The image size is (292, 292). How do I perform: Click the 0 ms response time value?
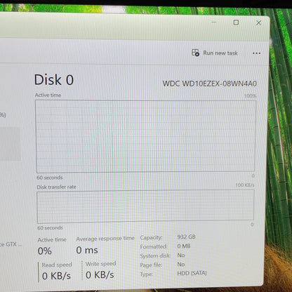(x=87, y=250)
